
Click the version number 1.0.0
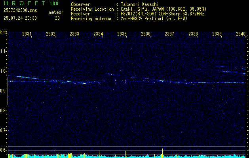tap(54, 4)
